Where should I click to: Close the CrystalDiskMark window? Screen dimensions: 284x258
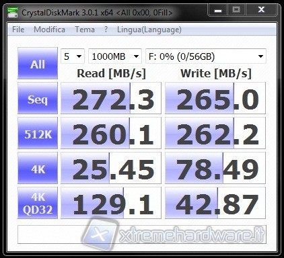[x=261, y=10]
